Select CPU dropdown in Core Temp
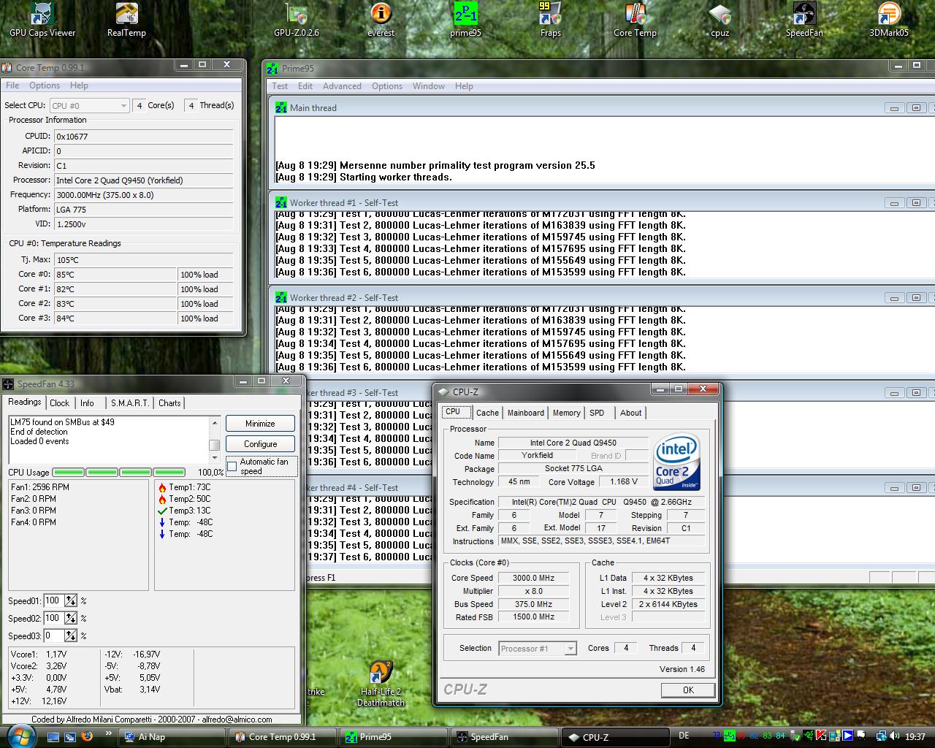The image size is (935, 748). 89,106
